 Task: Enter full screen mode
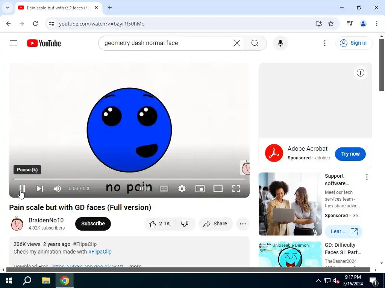click(x=236, y=189)
